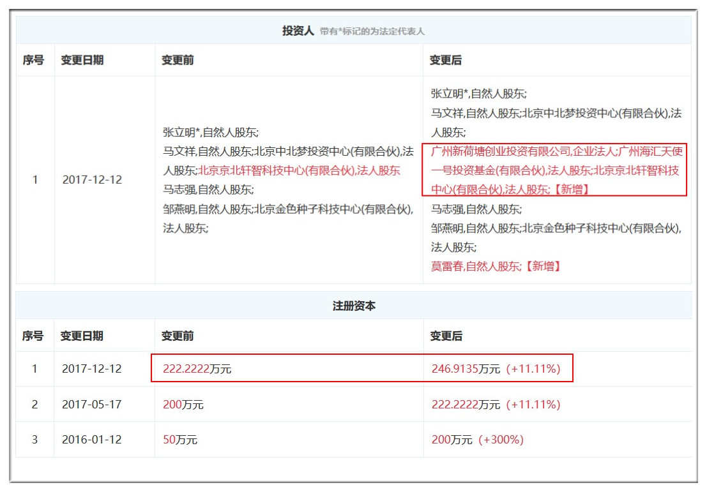Click 200万元 in the 2017-05-17 row
Viewport: 707px width, 492px height.
coord(183,404)
